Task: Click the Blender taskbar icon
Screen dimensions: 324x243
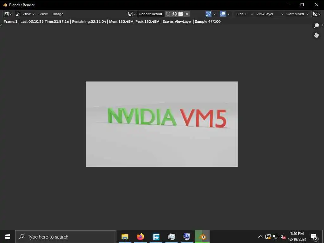Action: 202,237
